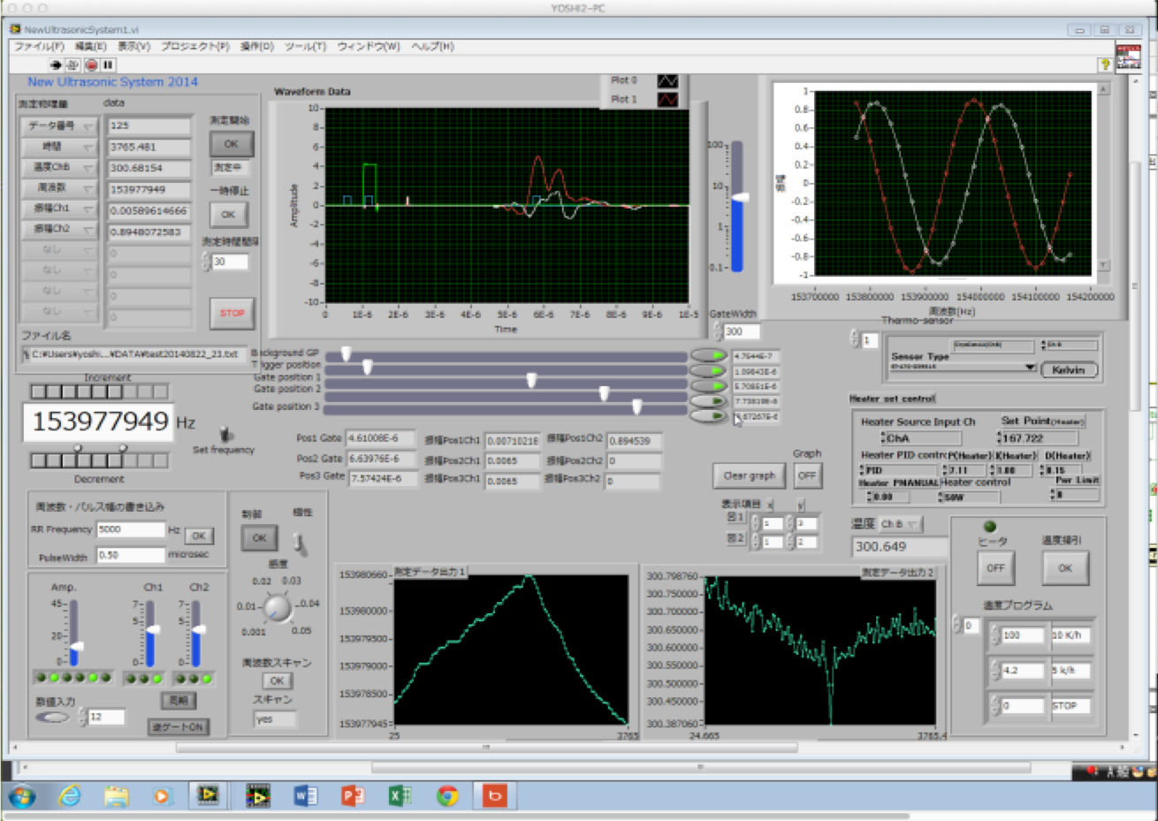Screen dimensions: 1158x821
Task: Open the ファイル(F) menu
Action: click(39, 46)
